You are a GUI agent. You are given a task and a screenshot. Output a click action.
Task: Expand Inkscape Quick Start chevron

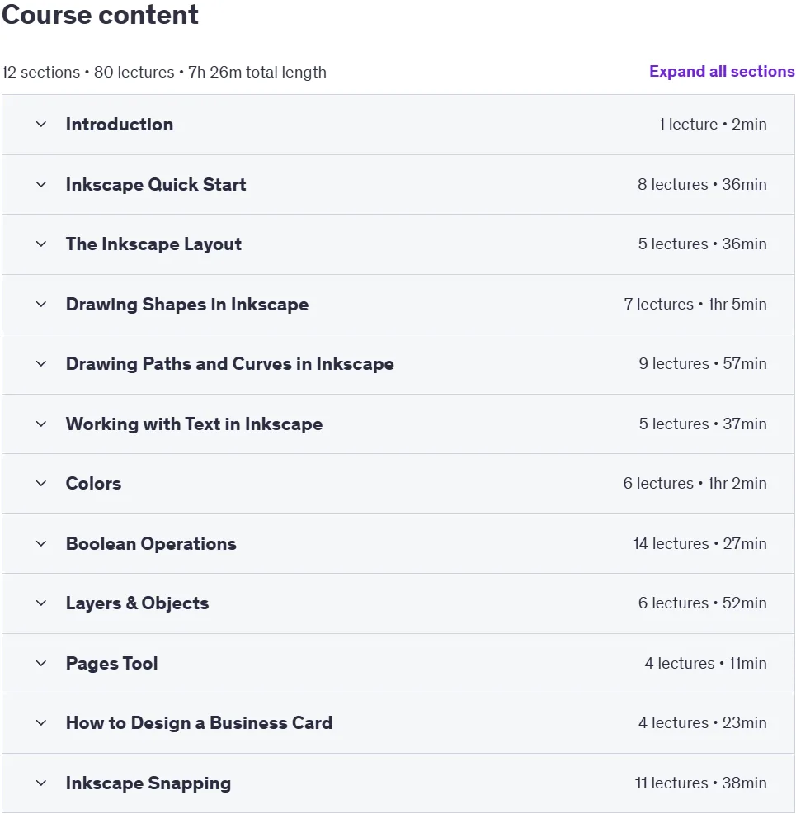(41, 185)
